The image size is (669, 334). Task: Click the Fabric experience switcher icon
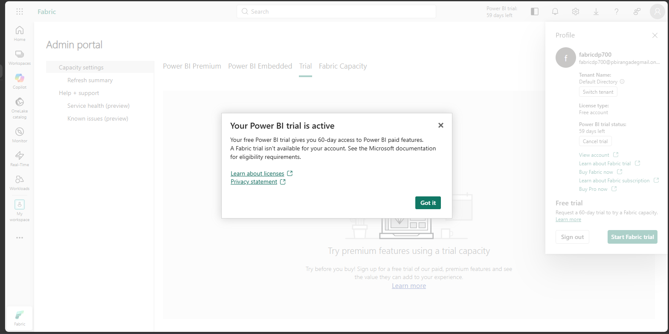pyautogui.click(x=20, y=318)
